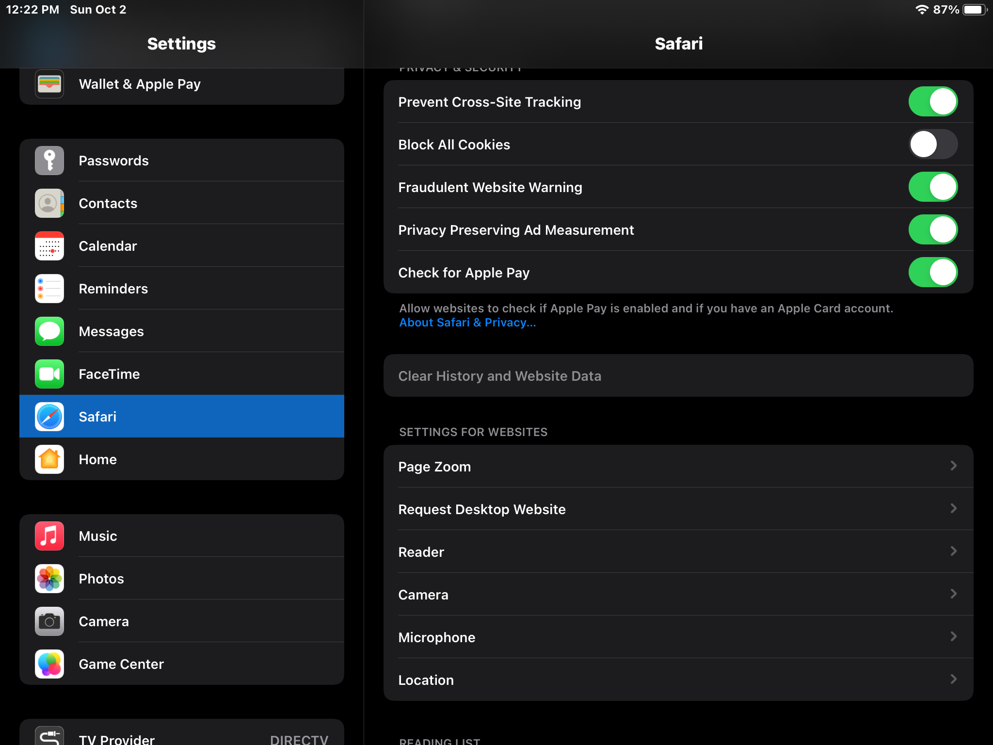Image resolution: width=993 pixels, height=745 pixels.
Task: Toggle Check for Apple Pay switch
Action: click(x=932, y=273)
